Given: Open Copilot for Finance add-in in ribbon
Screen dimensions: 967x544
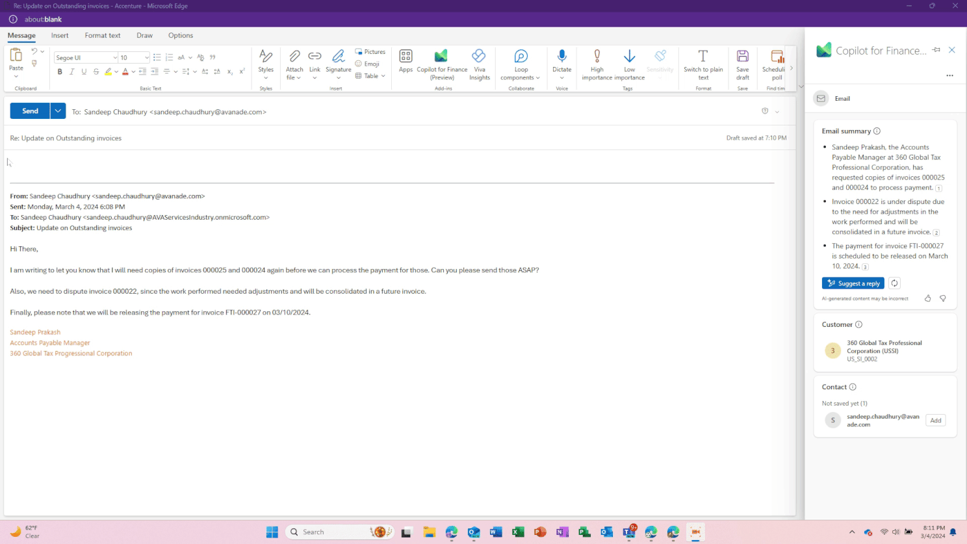Looking at the screenshot, I should (441, 64).
